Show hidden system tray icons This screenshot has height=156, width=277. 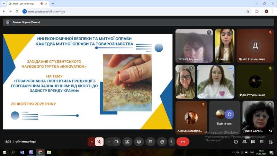(233, 153)
